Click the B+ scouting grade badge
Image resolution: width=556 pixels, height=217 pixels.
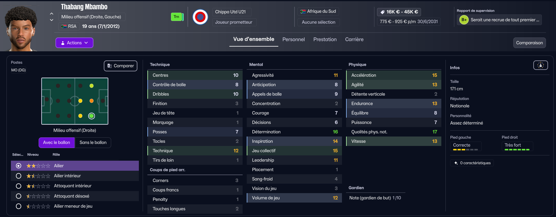(464, 20)
